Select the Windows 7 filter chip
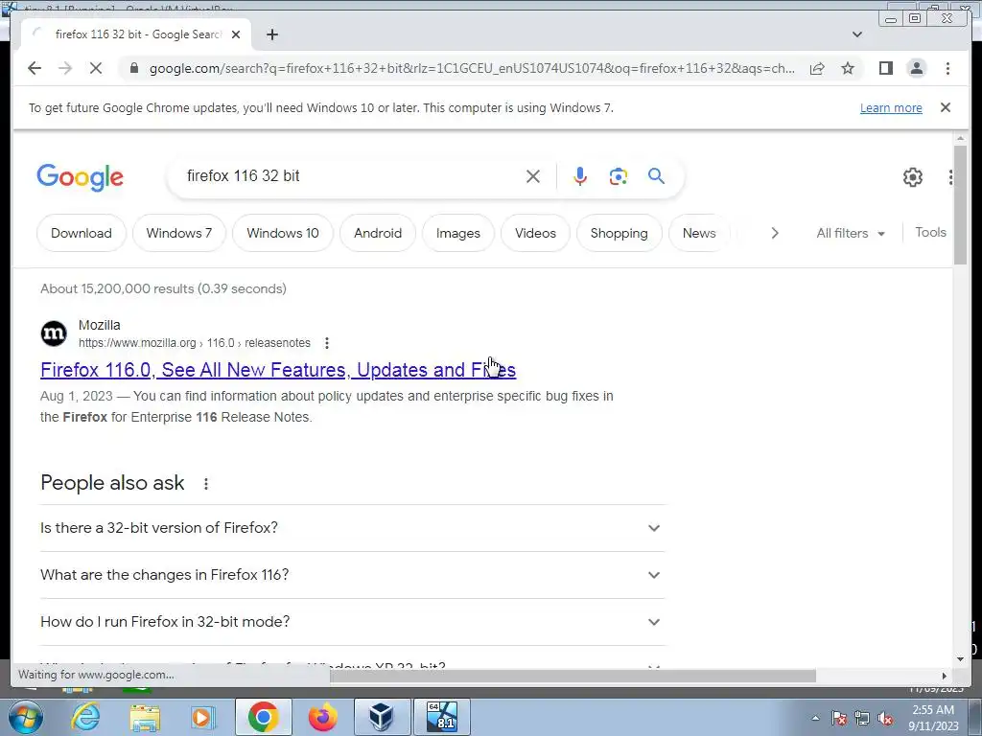 click(179, 233)
